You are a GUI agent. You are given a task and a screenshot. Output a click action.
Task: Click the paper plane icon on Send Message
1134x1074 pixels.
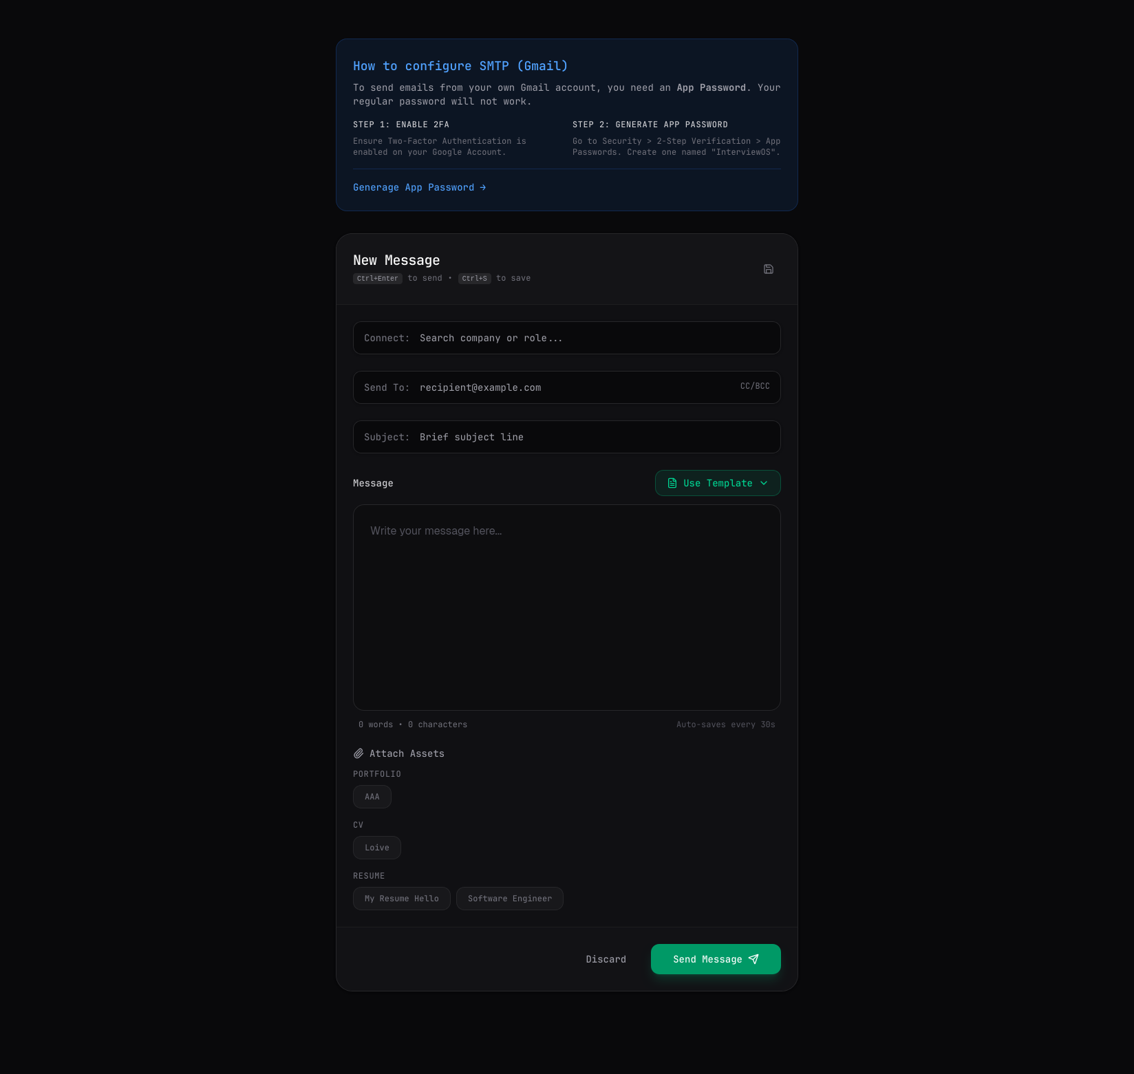click(x=753, y=959)
